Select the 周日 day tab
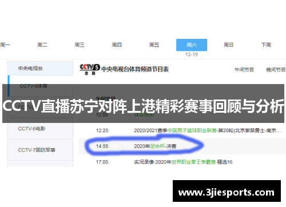286x207 pixels. tap(229, 45)
